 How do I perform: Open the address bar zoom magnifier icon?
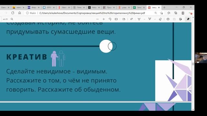tap(156, 13)
